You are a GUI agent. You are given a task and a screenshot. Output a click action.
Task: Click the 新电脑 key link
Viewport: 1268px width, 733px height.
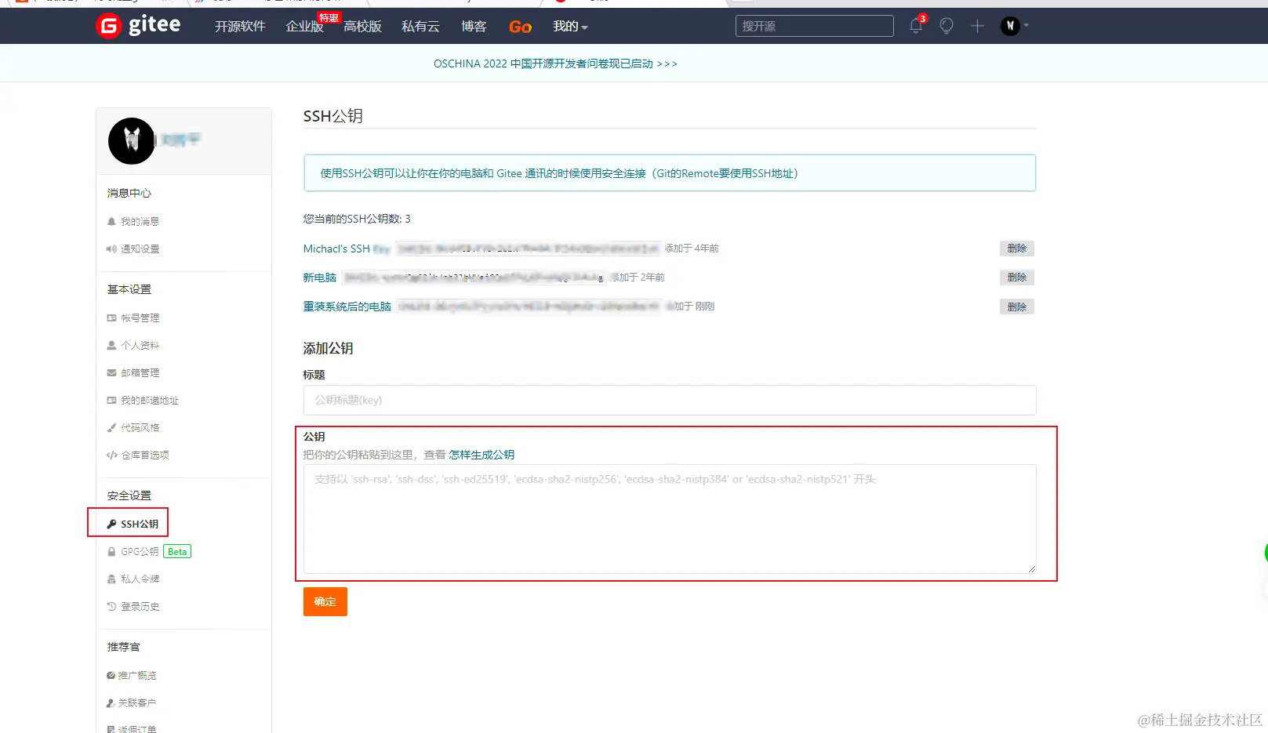click(320, 278)
